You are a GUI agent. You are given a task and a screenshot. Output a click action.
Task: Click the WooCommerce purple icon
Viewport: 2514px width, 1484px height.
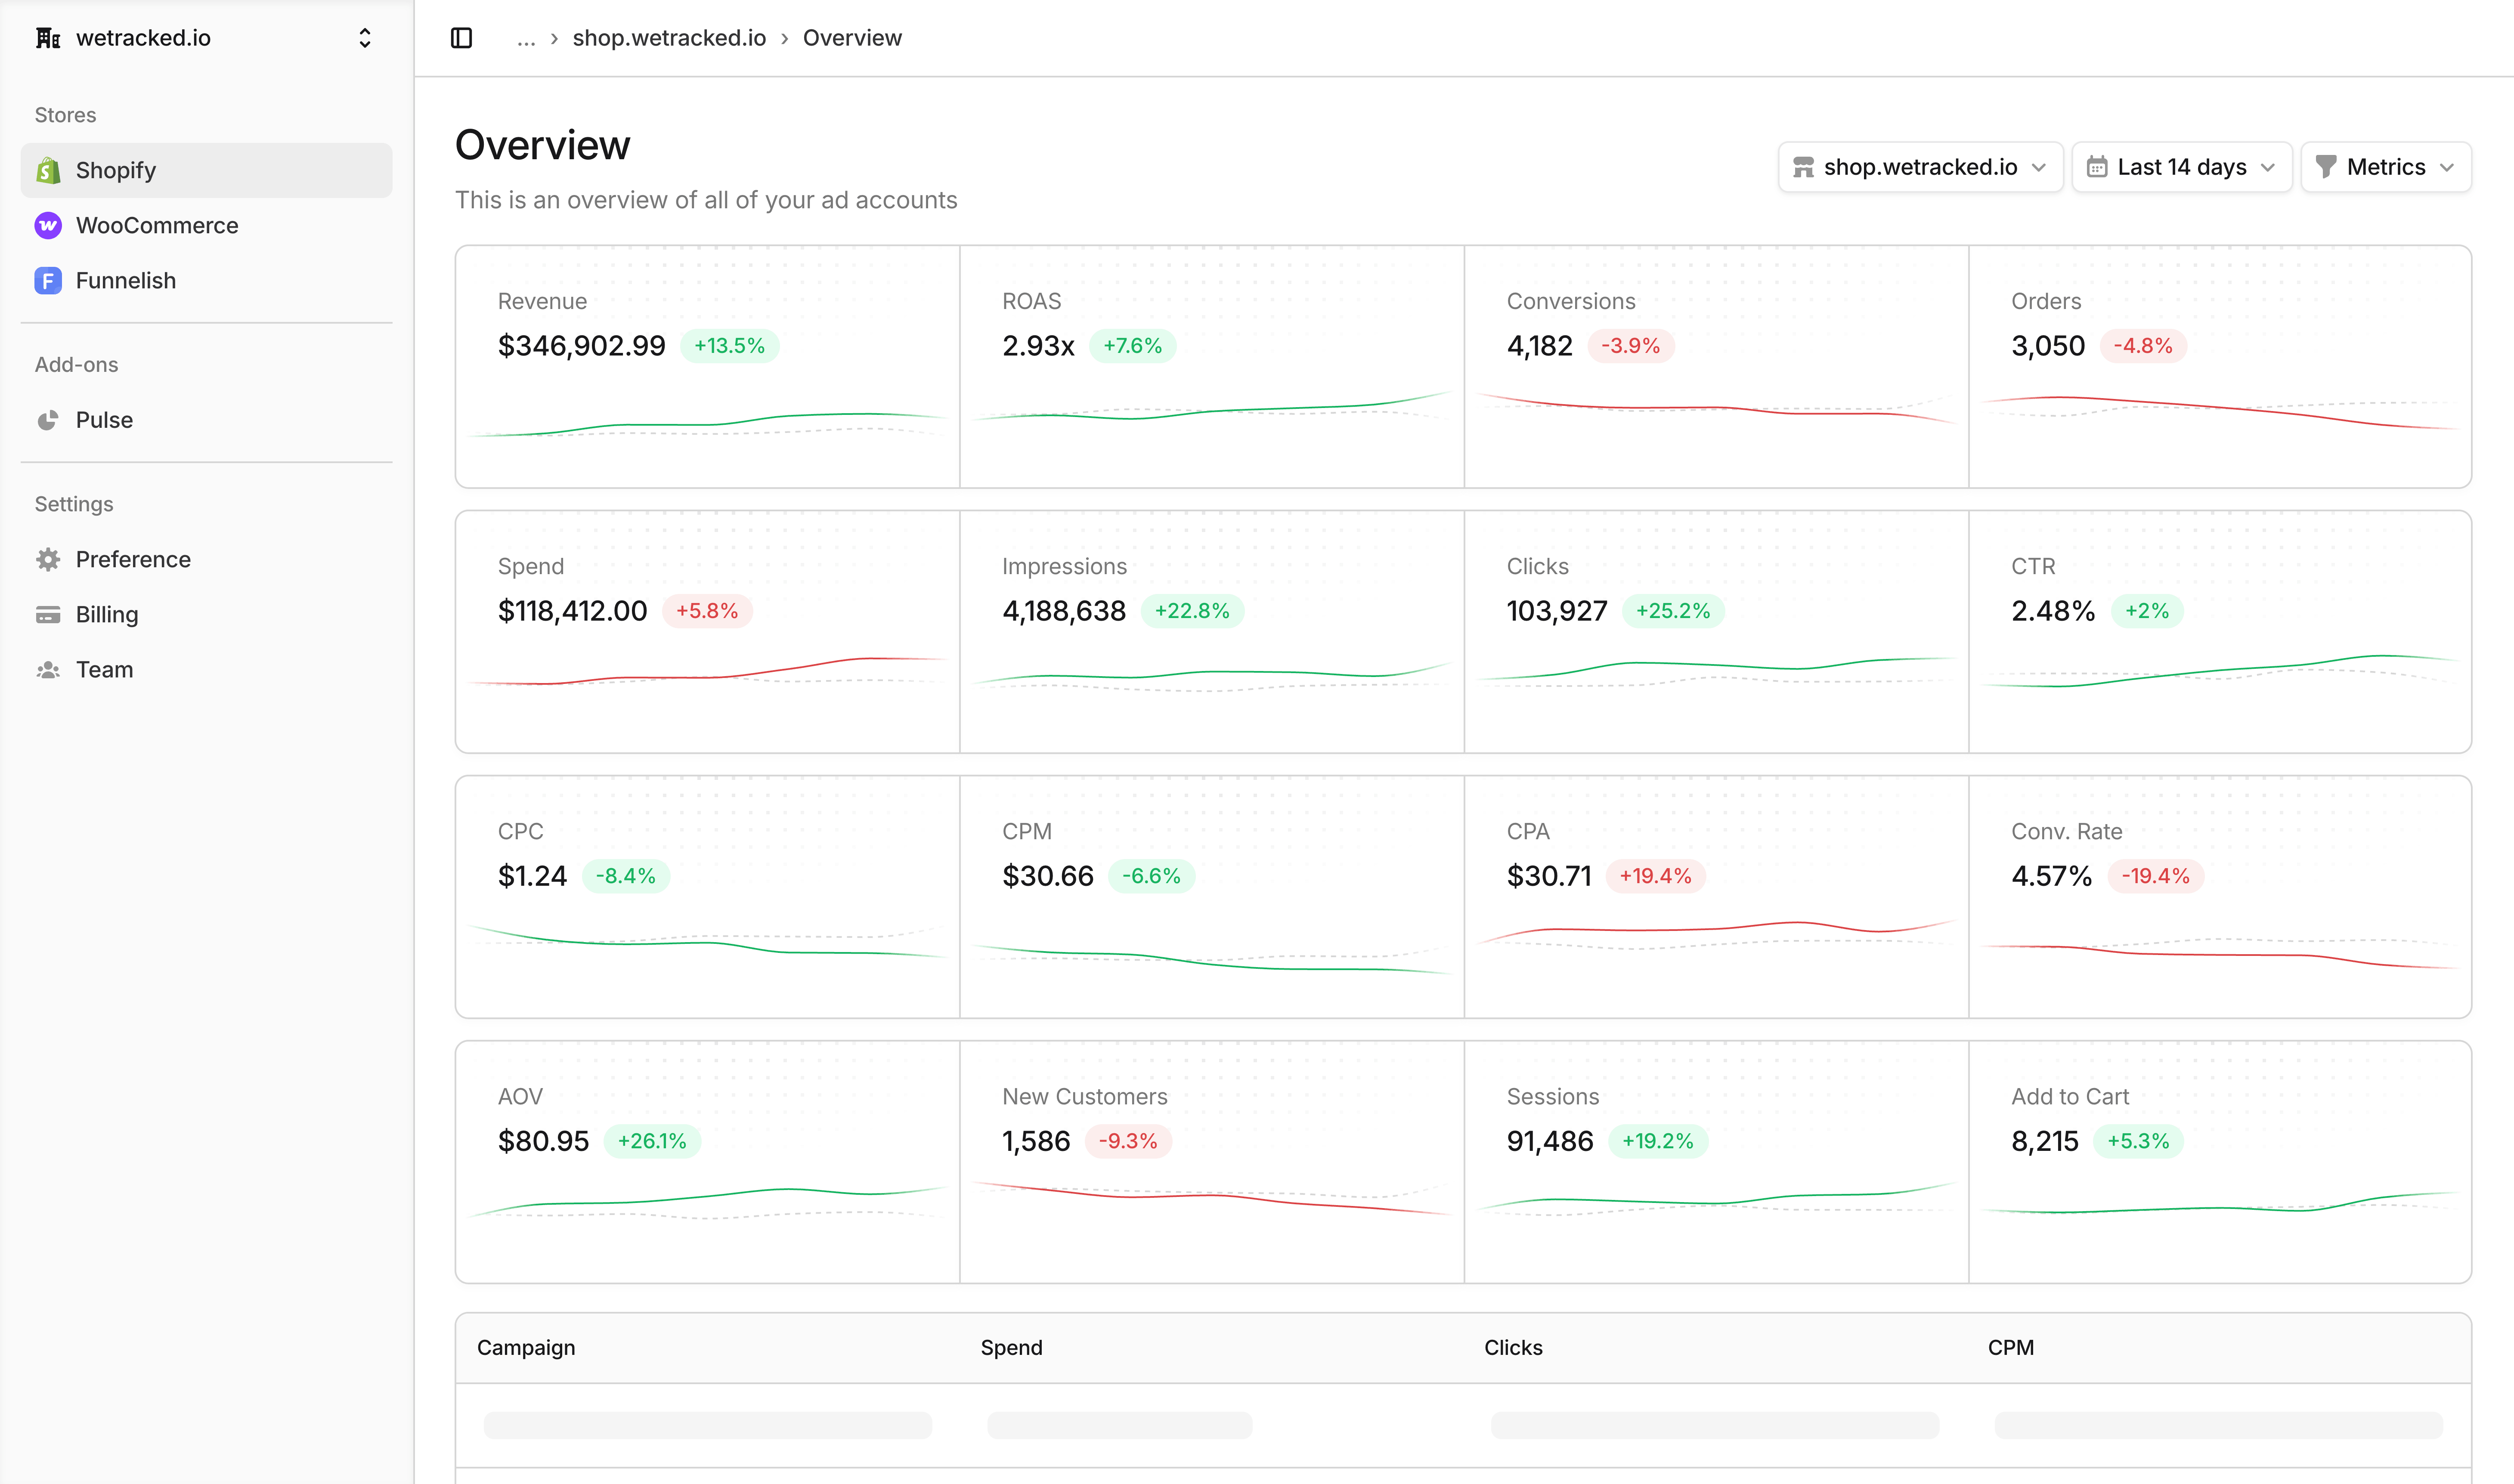click(48, 225)
